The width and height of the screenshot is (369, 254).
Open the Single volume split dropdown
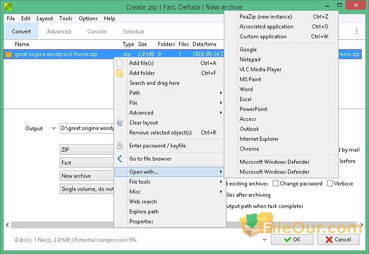pos(87,189)
